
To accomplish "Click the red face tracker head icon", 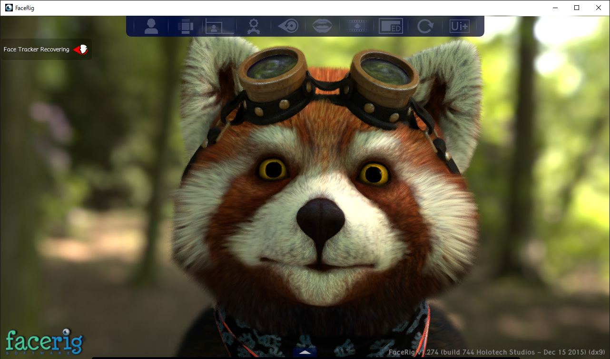I will (x=81, y=49).
